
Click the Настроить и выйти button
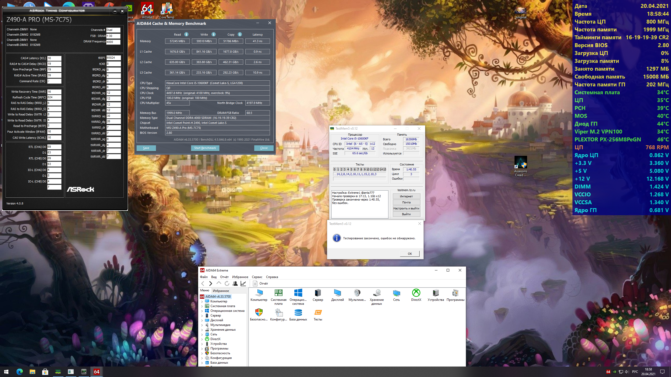(x=406, y=208)
